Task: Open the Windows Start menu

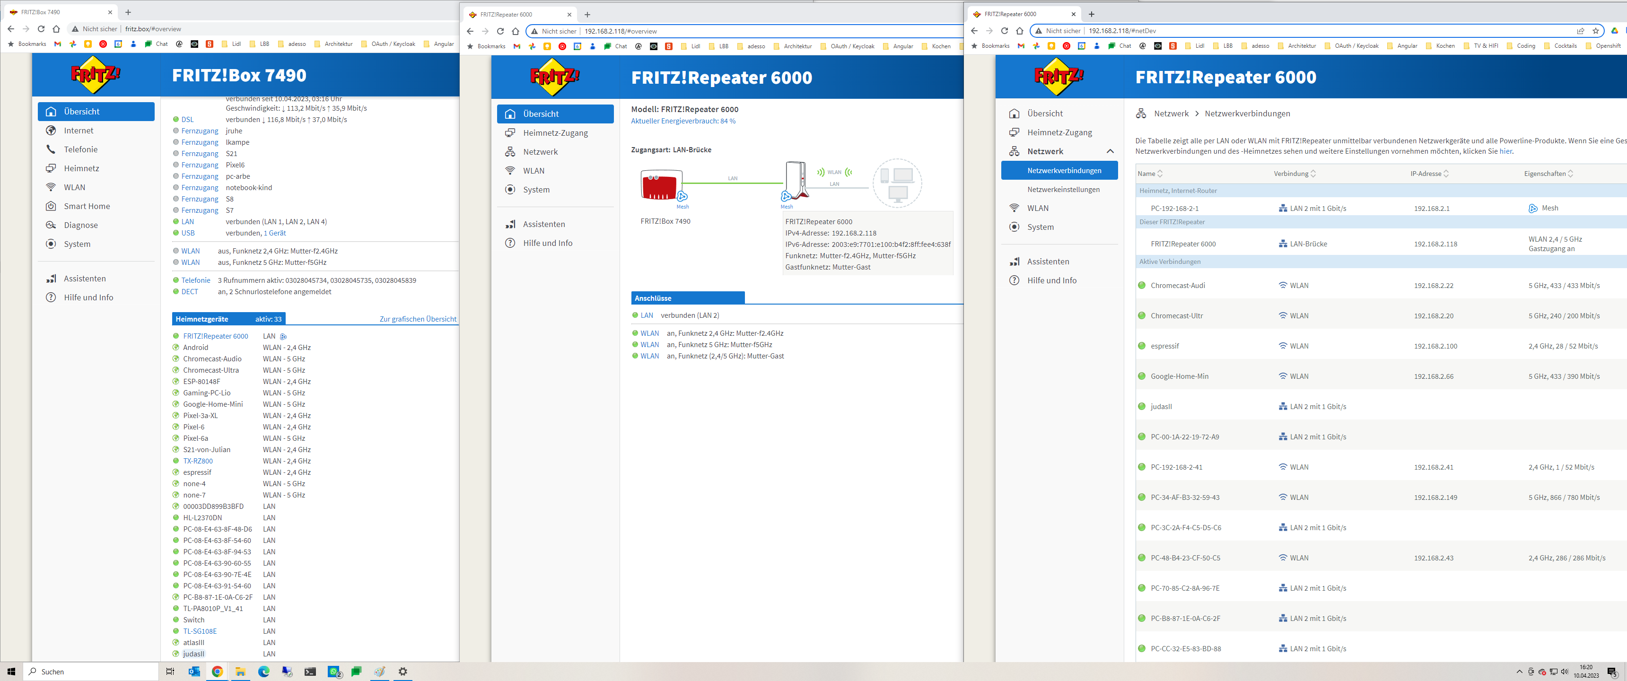Action: point(11,672)
